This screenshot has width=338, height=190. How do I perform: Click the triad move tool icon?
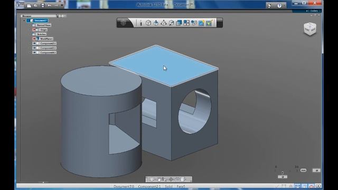164,23
